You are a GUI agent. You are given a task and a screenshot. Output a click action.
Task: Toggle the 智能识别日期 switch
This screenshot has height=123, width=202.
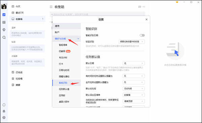(142, 35)
